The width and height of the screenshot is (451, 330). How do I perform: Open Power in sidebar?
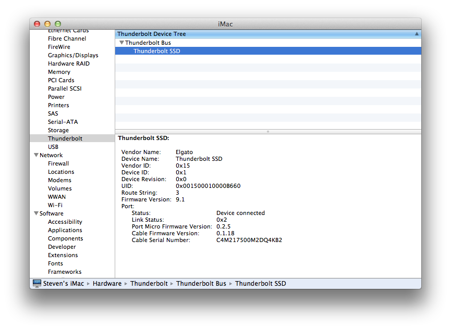[x=56, y=97]
